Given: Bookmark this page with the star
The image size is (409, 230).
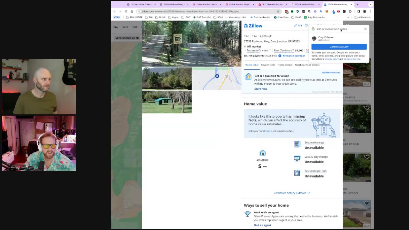Looking at the screenshot, I should point(278,11).
